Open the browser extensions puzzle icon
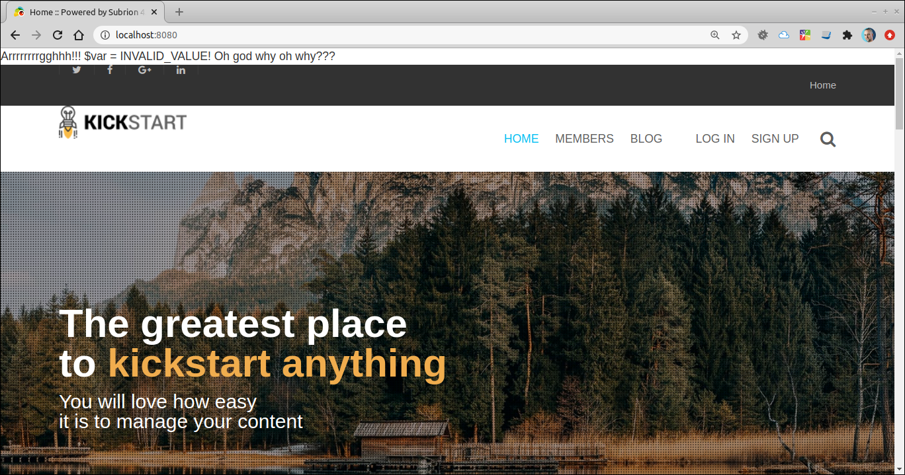Viewport: 905px width, 475px height. coord(847,35)
